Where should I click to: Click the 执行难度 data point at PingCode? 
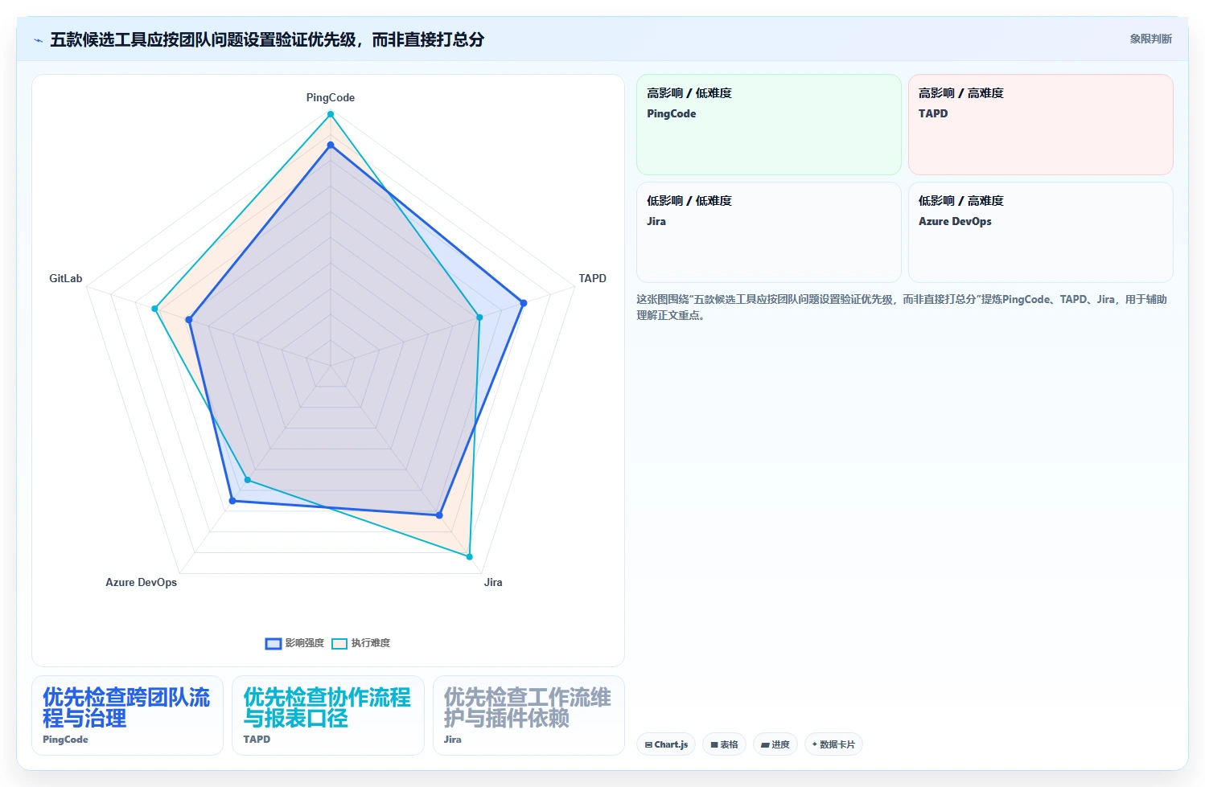[x=330, y=114]
